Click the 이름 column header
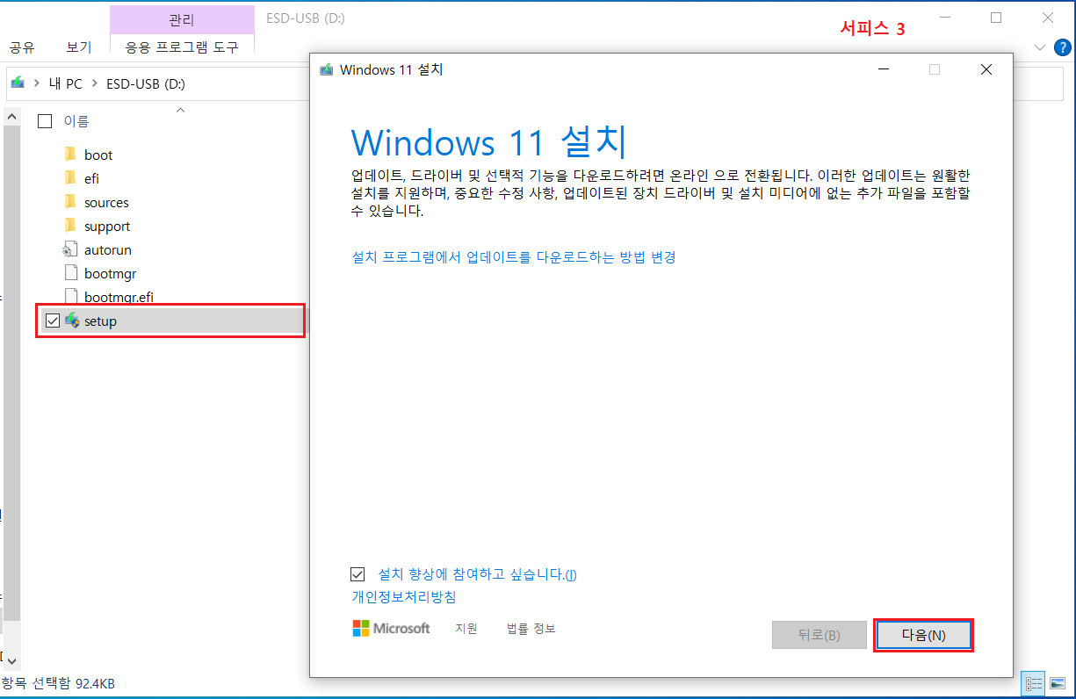The image size is (1076, 699). point(76,121)
